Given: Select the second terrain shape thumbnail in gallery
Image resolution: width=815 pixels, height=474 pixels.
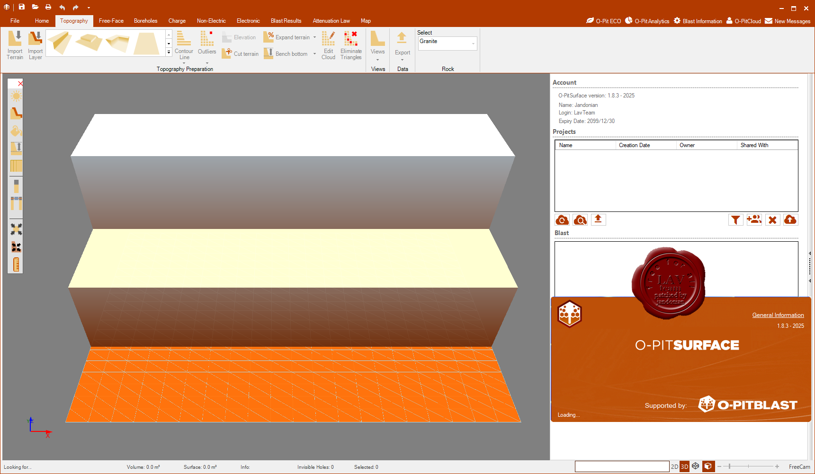Looking at the screenshot, I should point(89,43).
